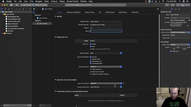Show the debug navigator
This screenshot has width=191, height=107.
(23, 9)
